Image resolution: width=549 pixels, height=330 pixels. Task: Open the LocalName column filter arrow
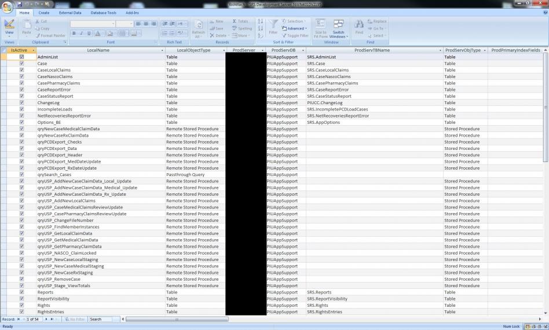coord(162,50)
